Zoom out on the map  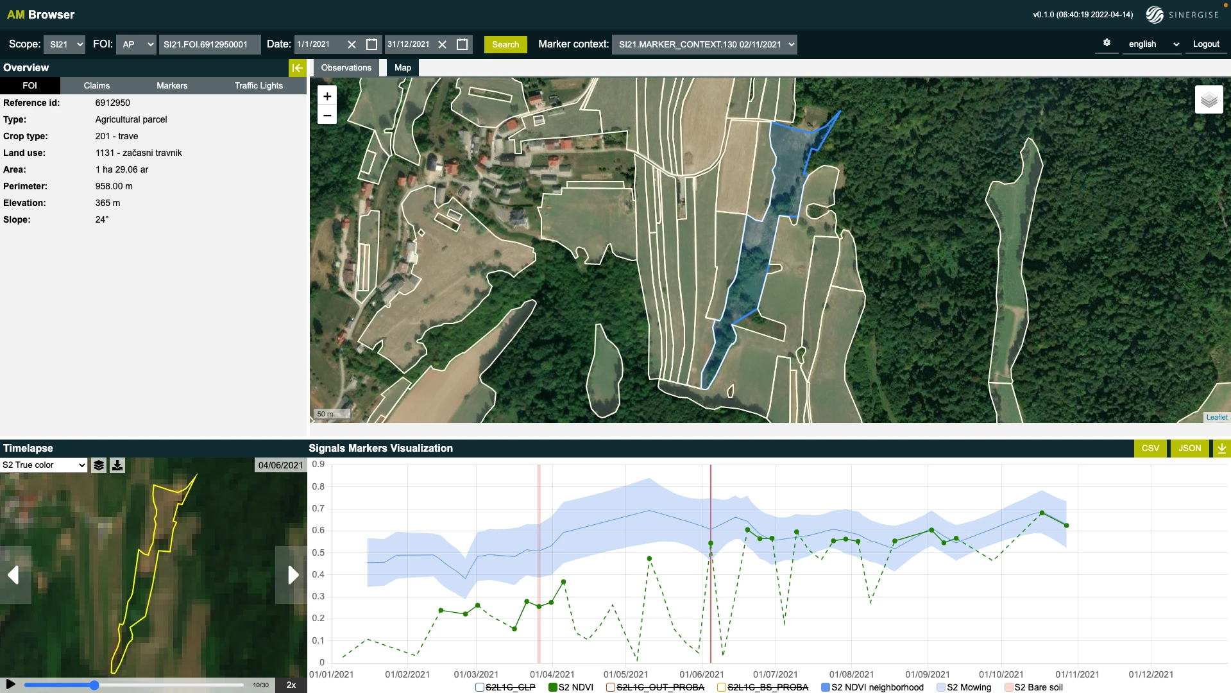pyautogui.click(x=327, y=116)
